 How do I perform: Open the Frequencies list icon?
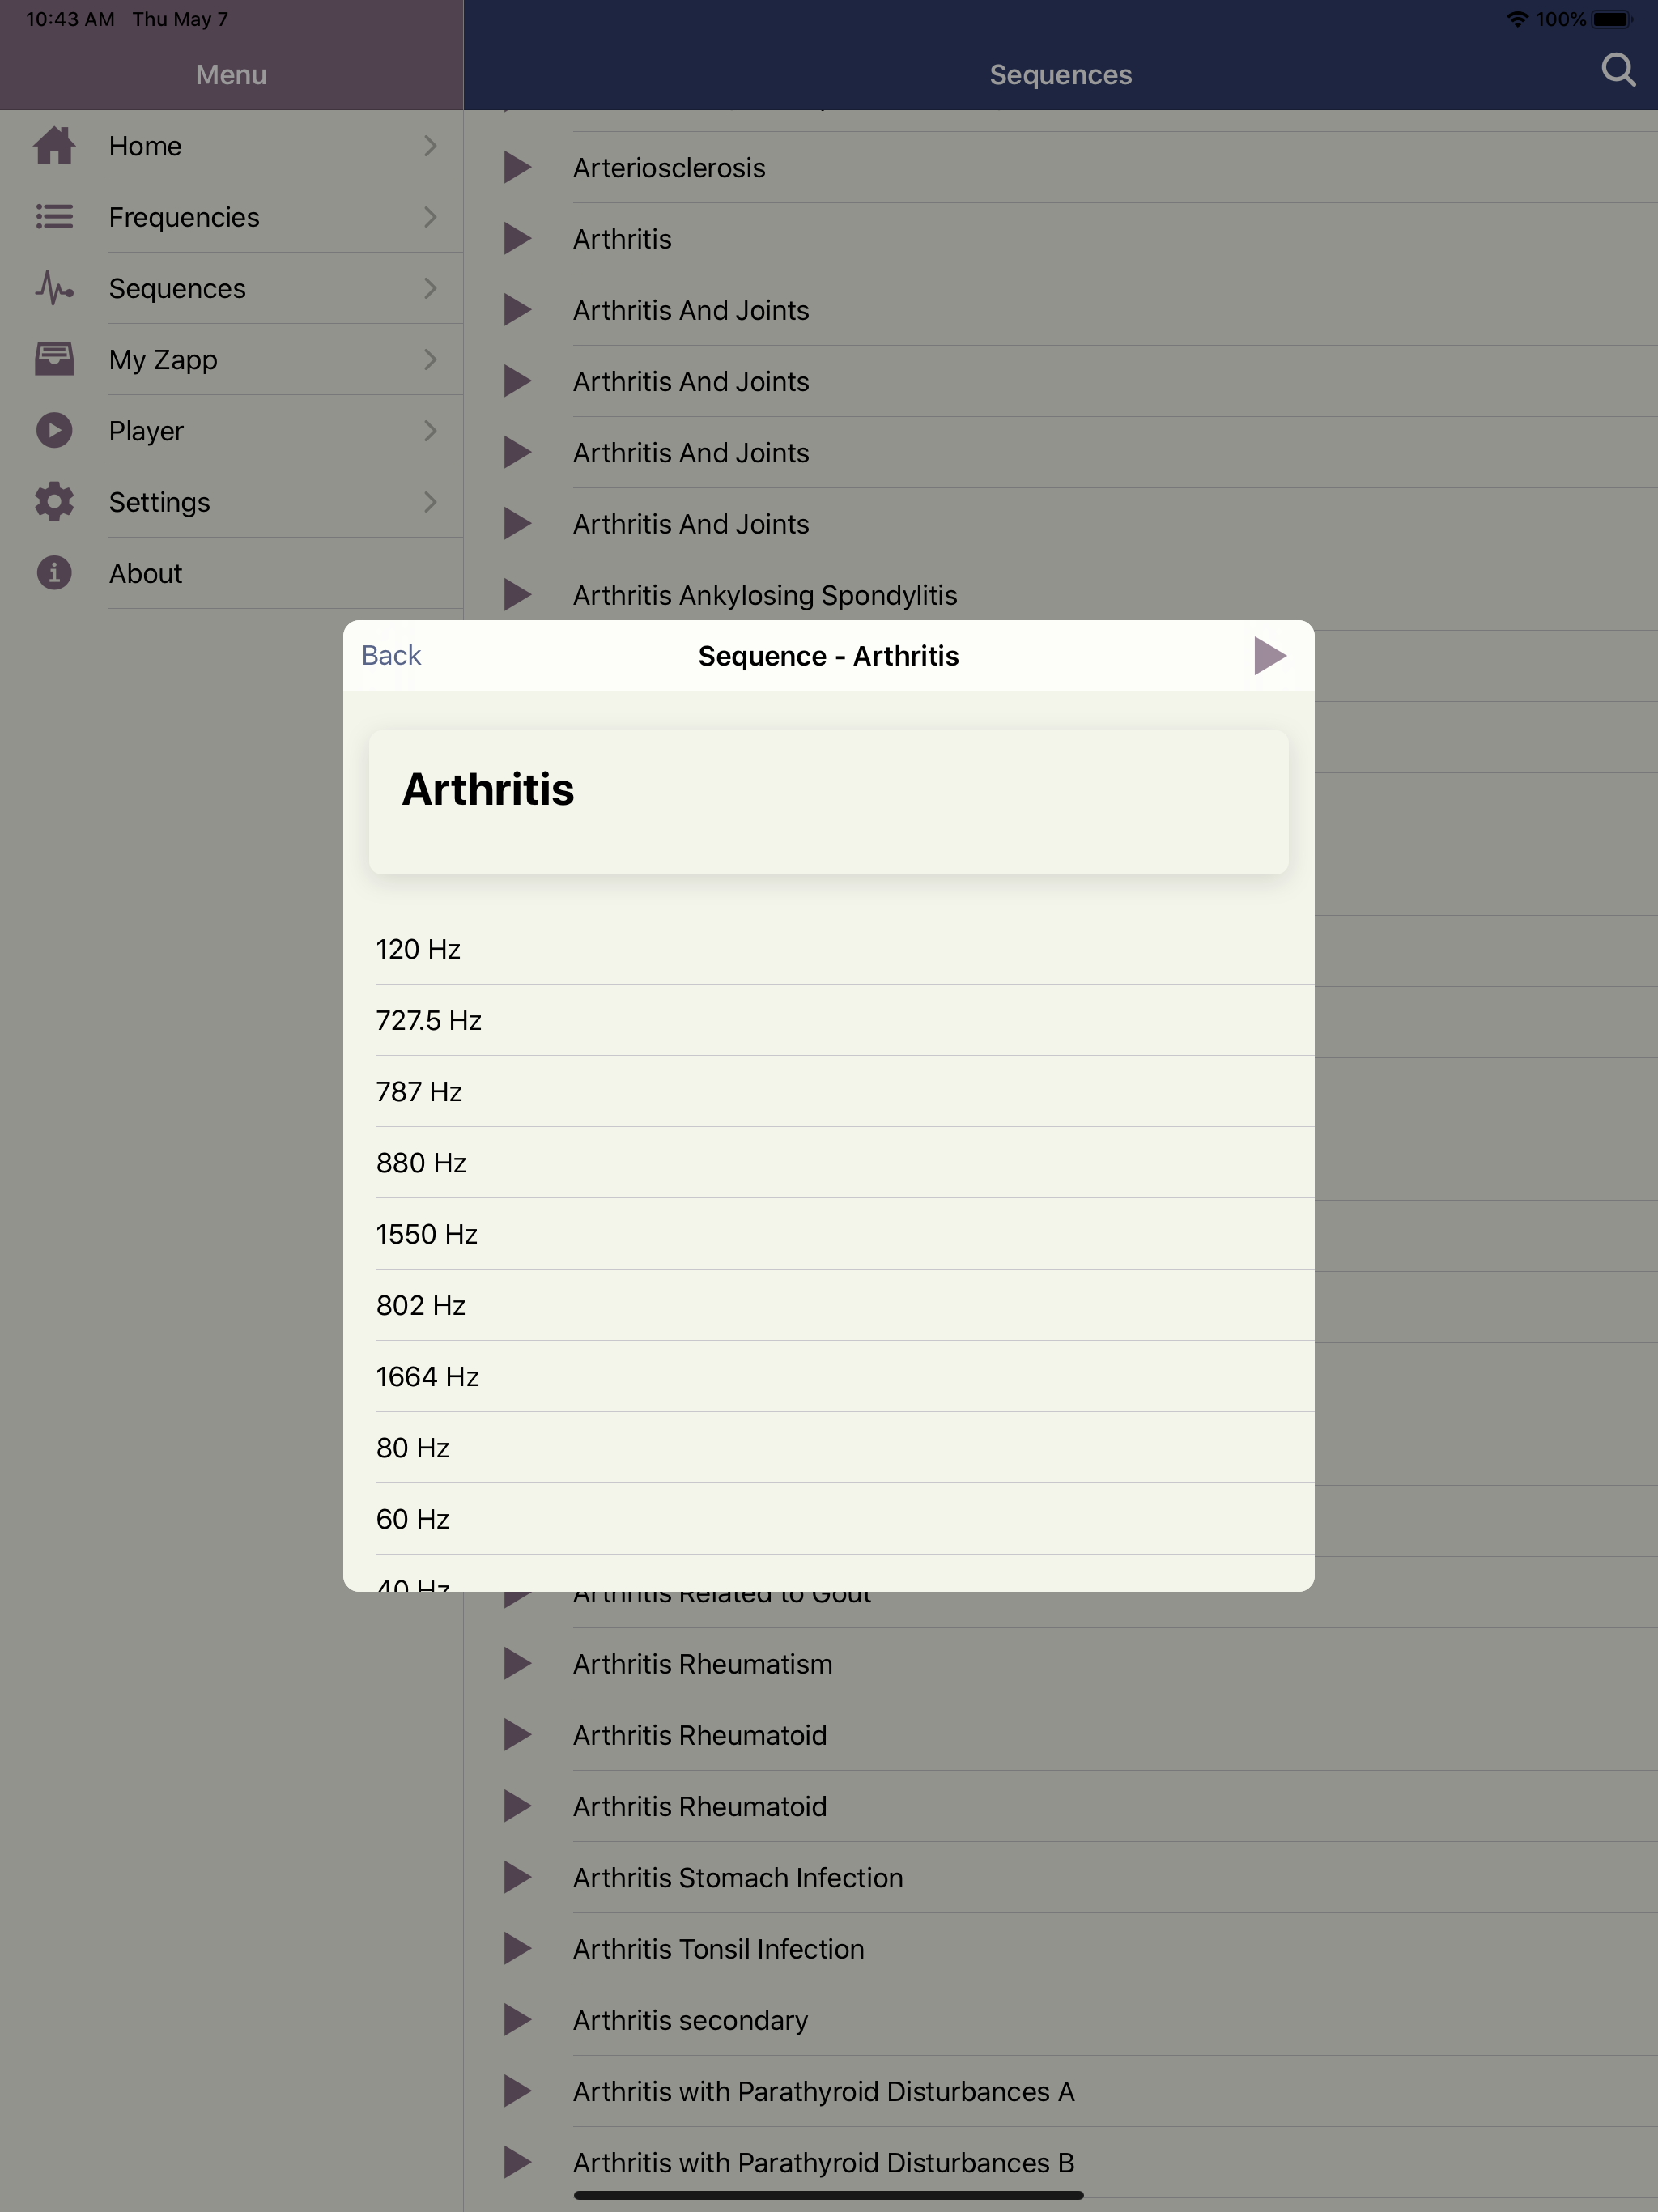pos(54,217)
